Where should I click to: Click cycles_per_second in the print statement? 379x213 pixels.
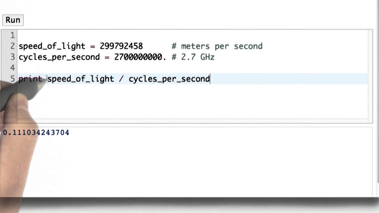[x=169, y=79]
